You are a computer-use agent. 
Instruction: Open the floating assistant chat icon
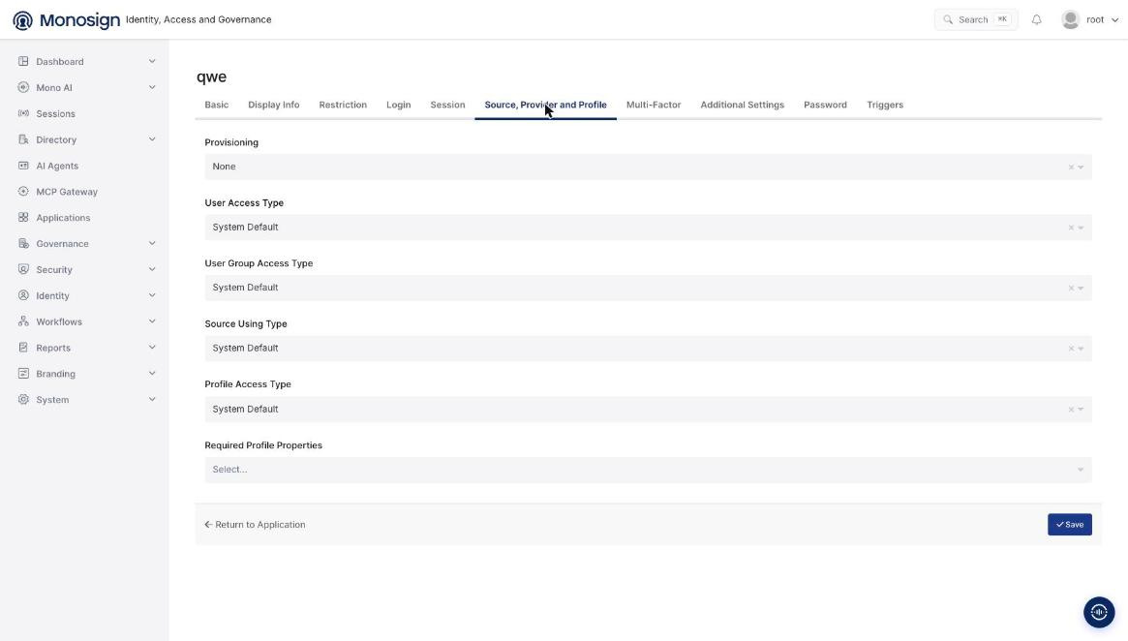[x=1099, y=612]
